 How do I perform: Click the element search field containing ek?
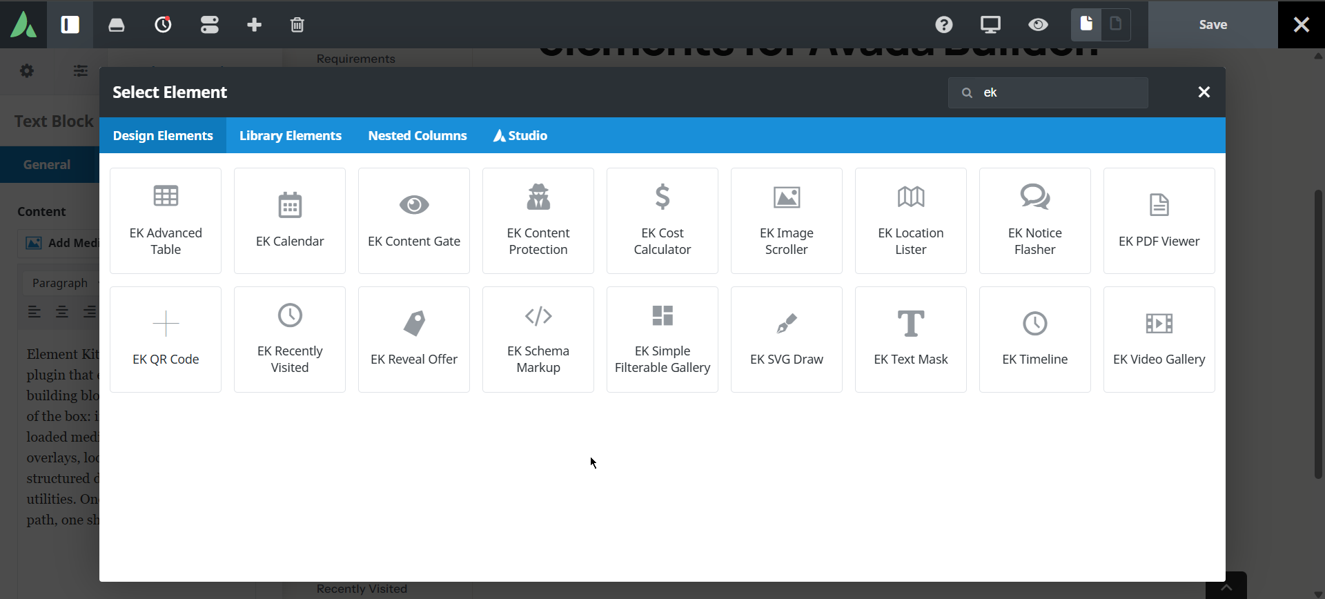click(1048, 92)
